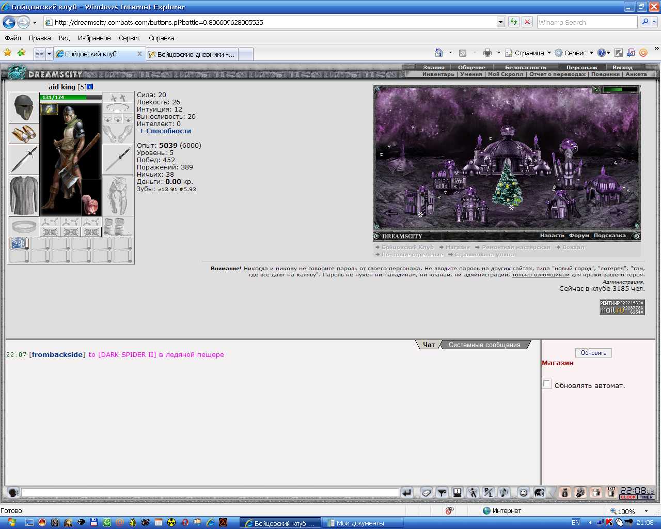Open the address bar dropdown arrow

(500, 22)
